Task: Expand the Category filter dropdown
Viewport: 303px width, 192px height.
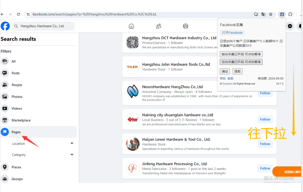Action: tap(72, 155)
